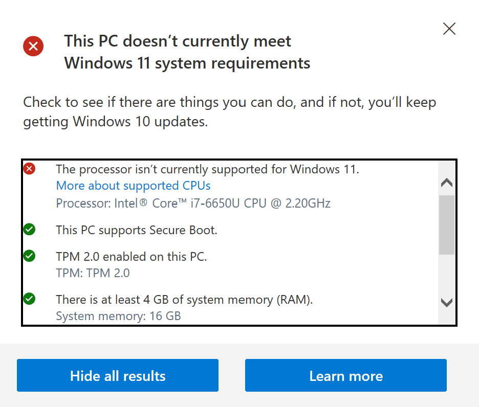Click the dialog title text about Windows 11 requirements

pyautogui.click(x=187, y=52)
